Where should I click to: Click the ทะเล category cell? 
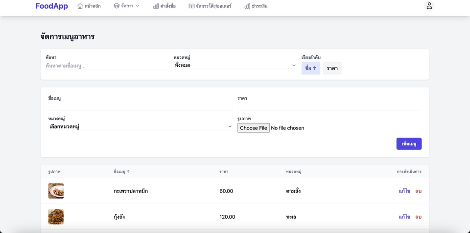[x=291, y=217]
